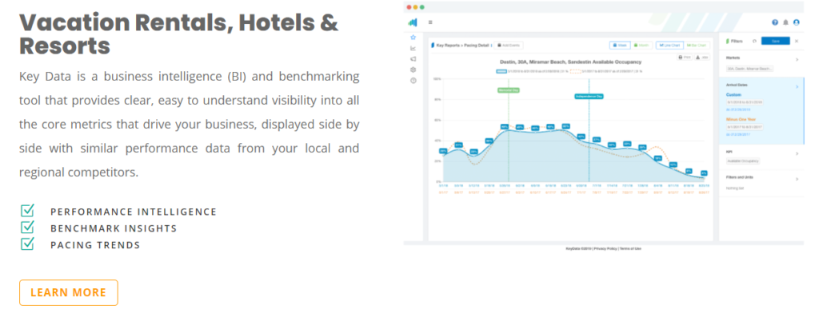Image resolution: width=819 pixels, height=329 pixels.
Task: Open the notifications bell icon
Action: point(785,22)
